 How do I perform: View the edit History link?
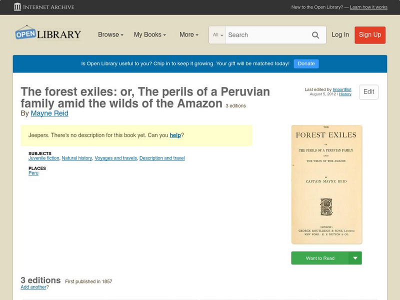point(345,94)
